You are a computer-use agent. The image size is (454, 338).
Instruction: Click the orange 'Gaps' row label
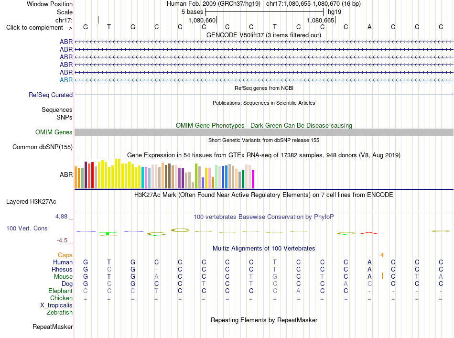(65, 255)
